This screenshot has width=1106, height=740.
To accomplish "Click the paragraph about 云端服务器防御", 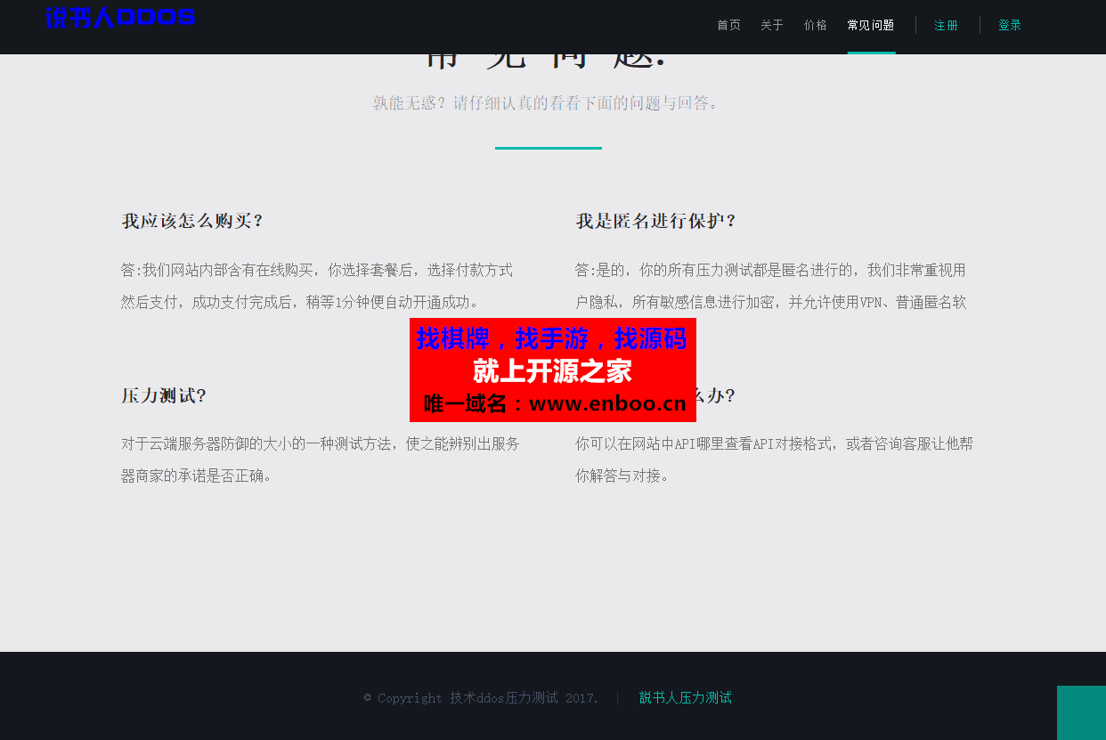I will pyautogui.click(x=321, y=459).
